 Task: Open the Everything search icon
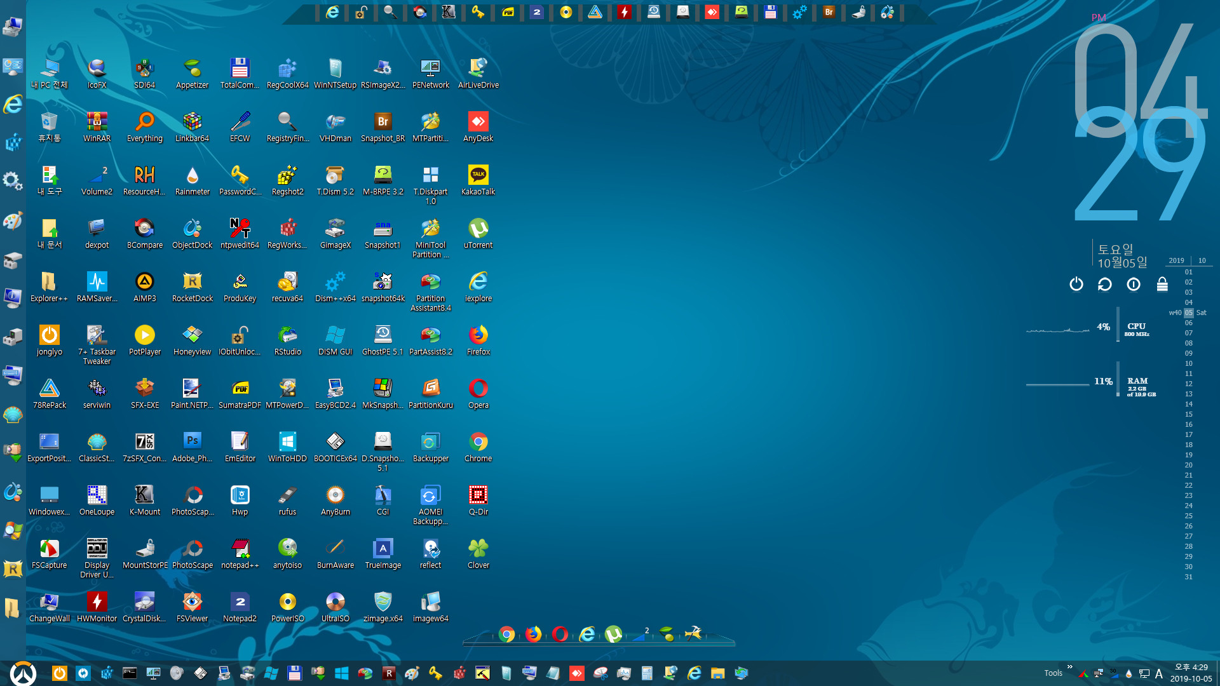[x=144, y=126]
